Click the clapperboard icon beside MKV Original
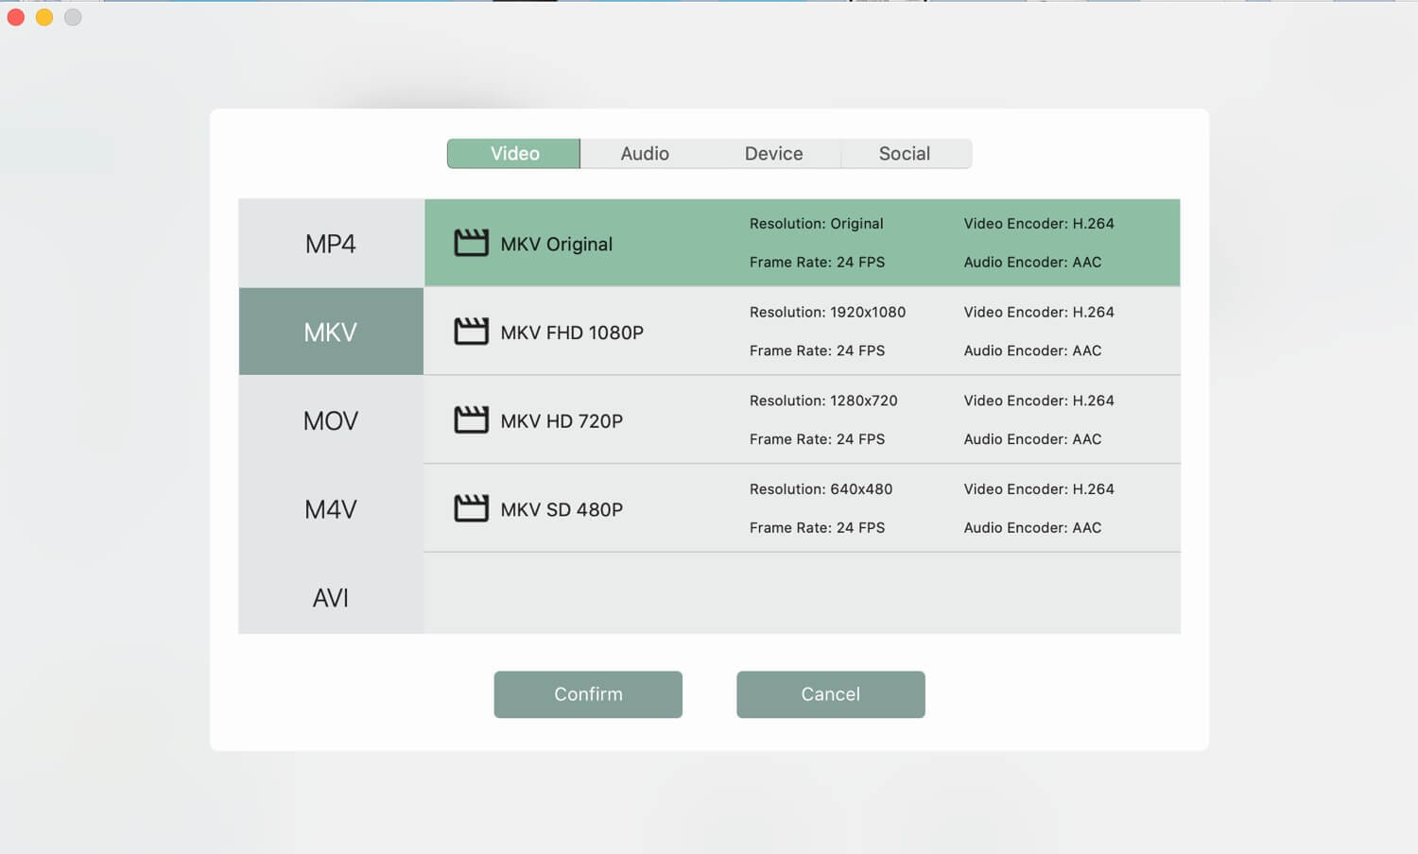Screen dimensions: 1418x854 (x=471, y=243)
